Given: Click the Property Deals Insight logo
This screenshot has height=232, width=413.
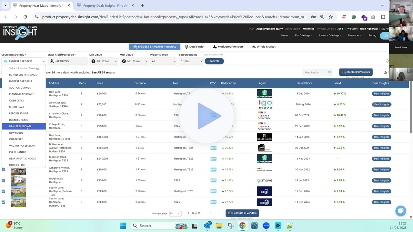Looking at the screenshot, I should tap(20, 33).
